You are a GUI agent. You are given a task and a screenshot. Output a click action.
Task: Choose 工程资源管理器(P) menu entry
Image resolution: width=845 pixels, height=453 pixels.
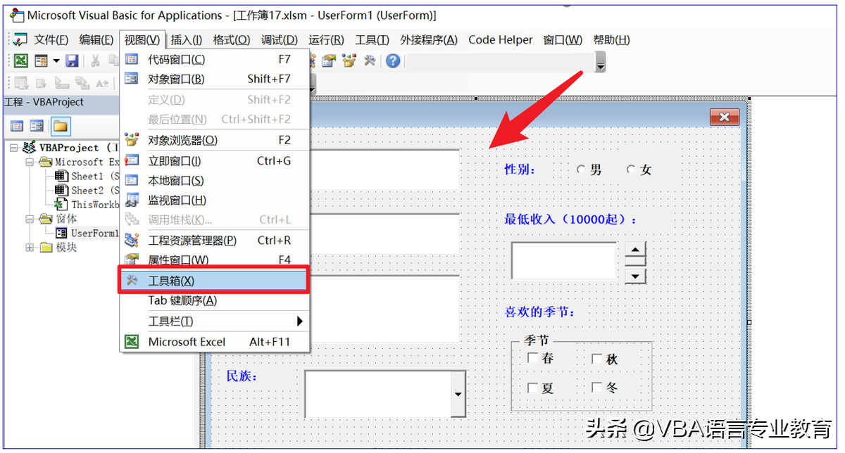[215, 241]
